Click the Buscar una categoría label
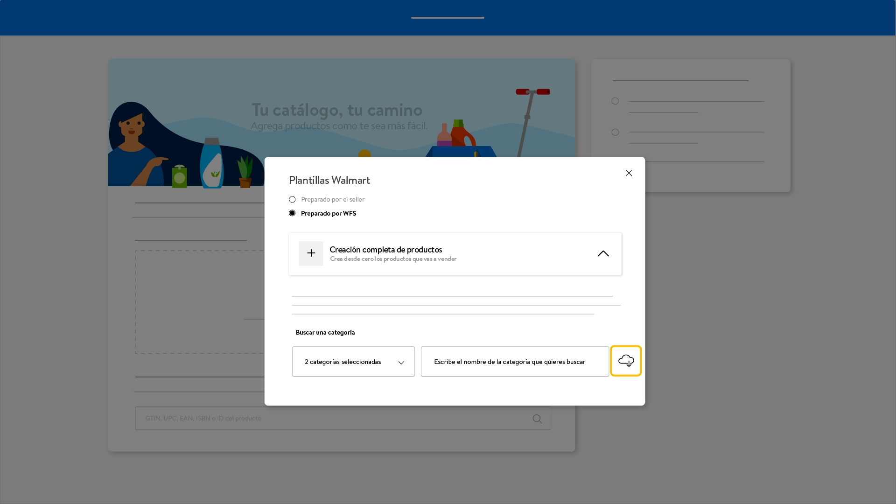 325,333
